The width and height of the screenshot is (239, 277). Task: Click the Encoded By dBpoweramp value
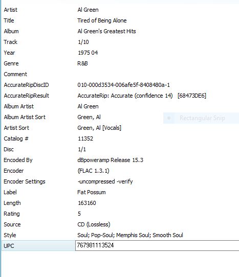[110, 160]
